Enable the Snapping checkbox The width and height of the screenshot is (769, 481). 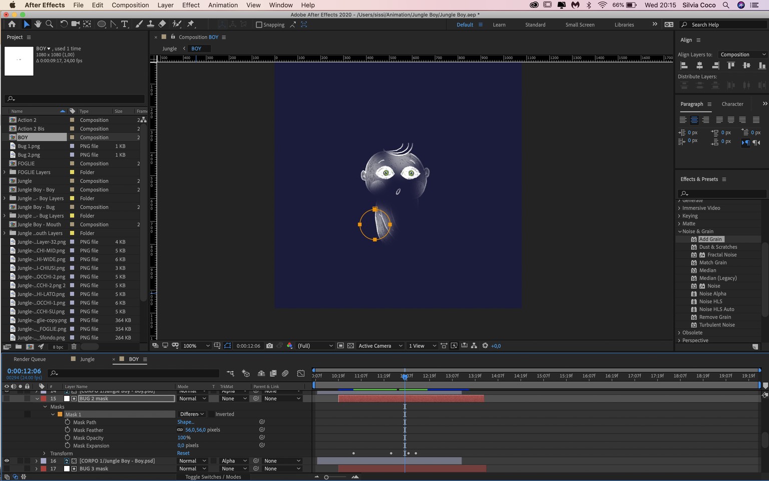click(x=259, y=25)
